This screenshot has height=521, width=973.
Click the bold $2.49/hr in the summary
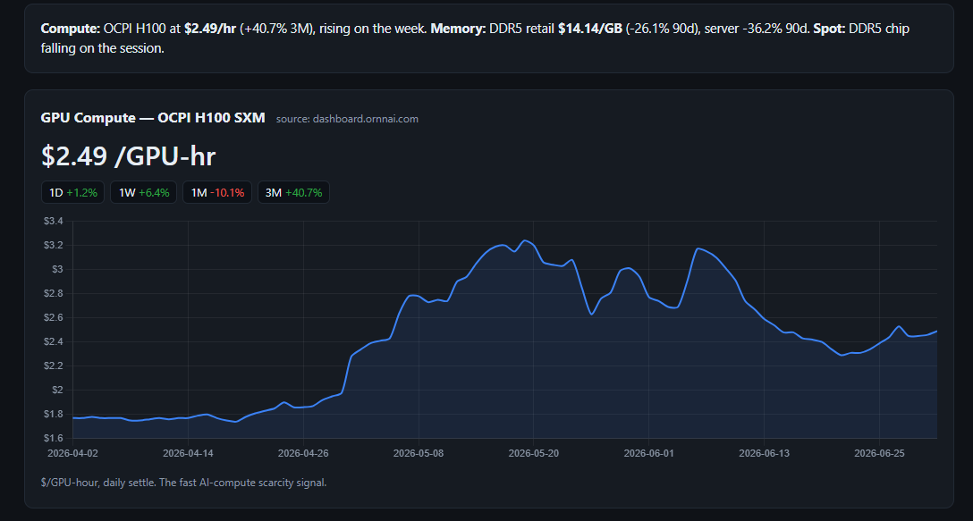click(210, 29)
